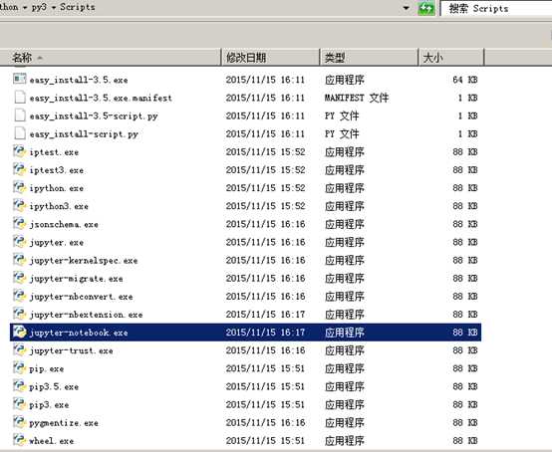Sort by the 名称 column header
Screen dimensions: 552x452
click(111, 57)
